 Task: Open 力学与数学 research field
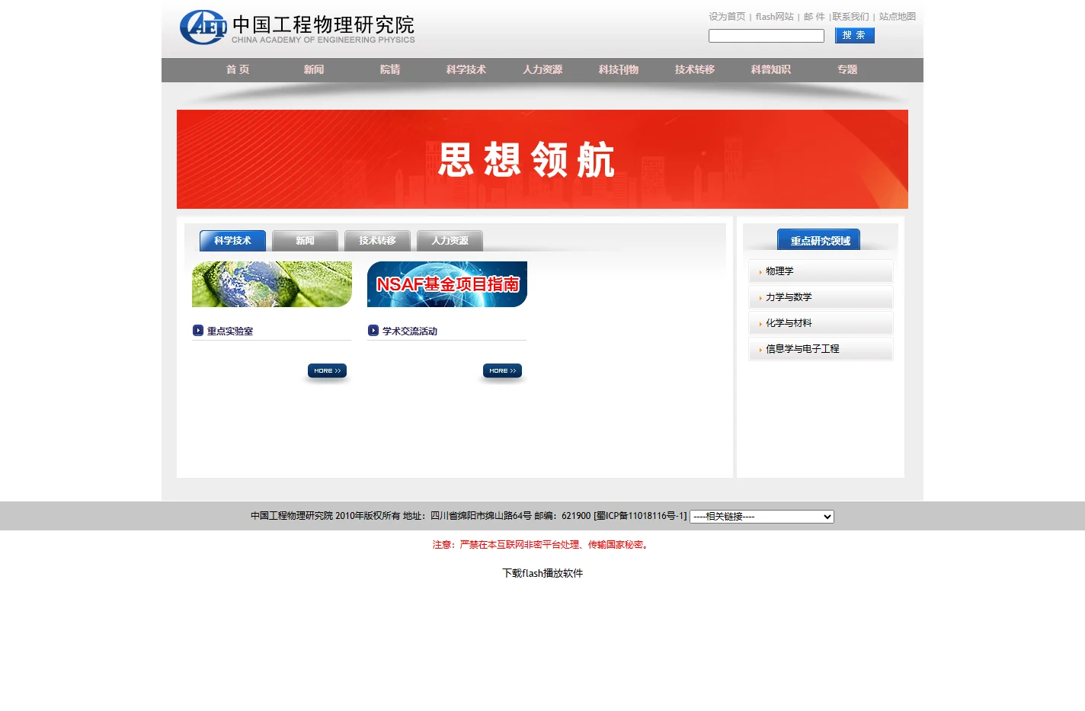789,297
